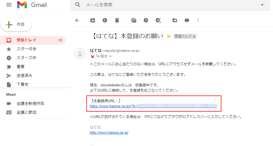Click the email subject 【はてな】本登録のお願い
Screen dimensions: 273x146
click(x=127, y=36)
